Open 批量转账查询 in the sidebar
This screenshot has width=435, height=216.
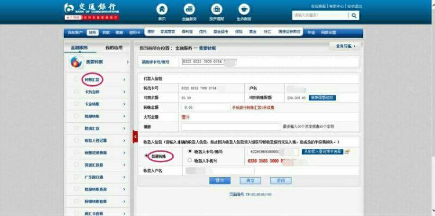[x=96, y=189]
